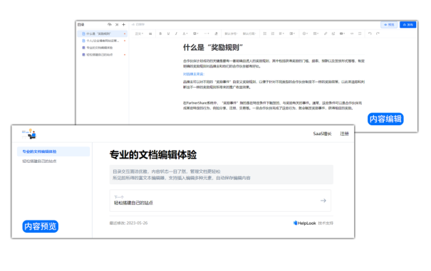Click the 注册 register link in preview
Image resolution: width=431 pixels, height=271 pixels.
tap(344, 134)
